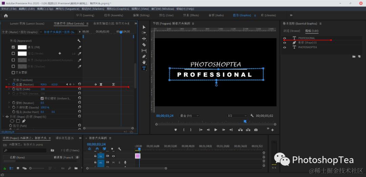Click the Appearance wrench settings icon
The image size is (366, 177).
point(79,41)
